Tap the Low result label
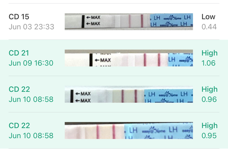Screen dimensions: 228x154 point(208,17)
